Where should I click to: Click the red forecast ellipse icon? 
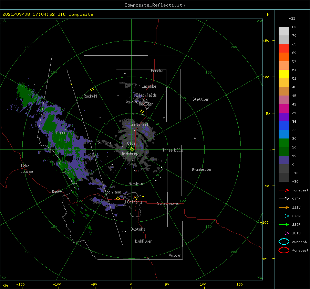coord(284,250)
